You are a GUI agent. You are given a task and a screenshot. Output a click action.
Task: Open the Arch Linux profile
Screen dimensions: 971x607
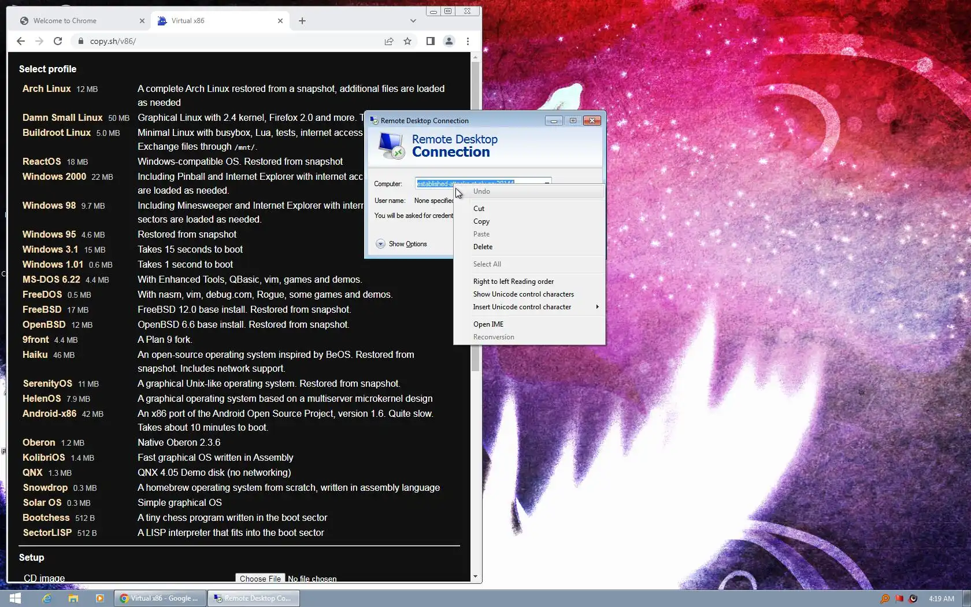click(46, 88)
